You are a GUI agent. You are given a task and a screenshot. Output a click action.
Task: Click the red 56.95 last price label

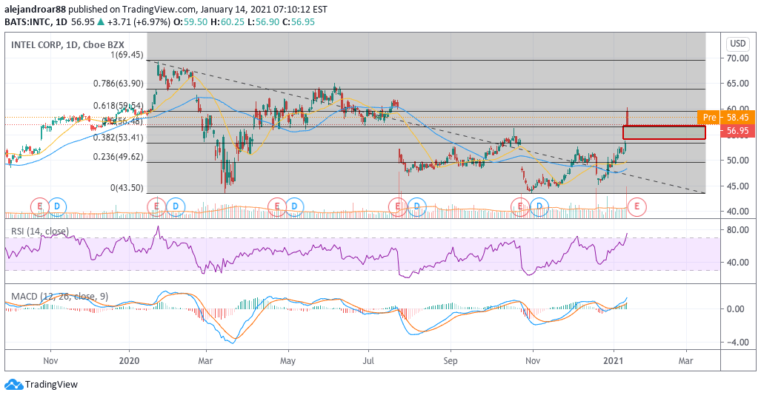738,131
